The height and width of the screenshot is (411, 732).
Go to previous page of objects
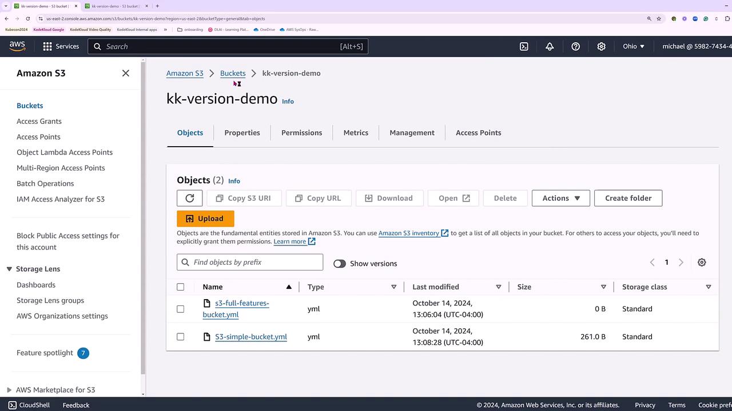point(652,262)
